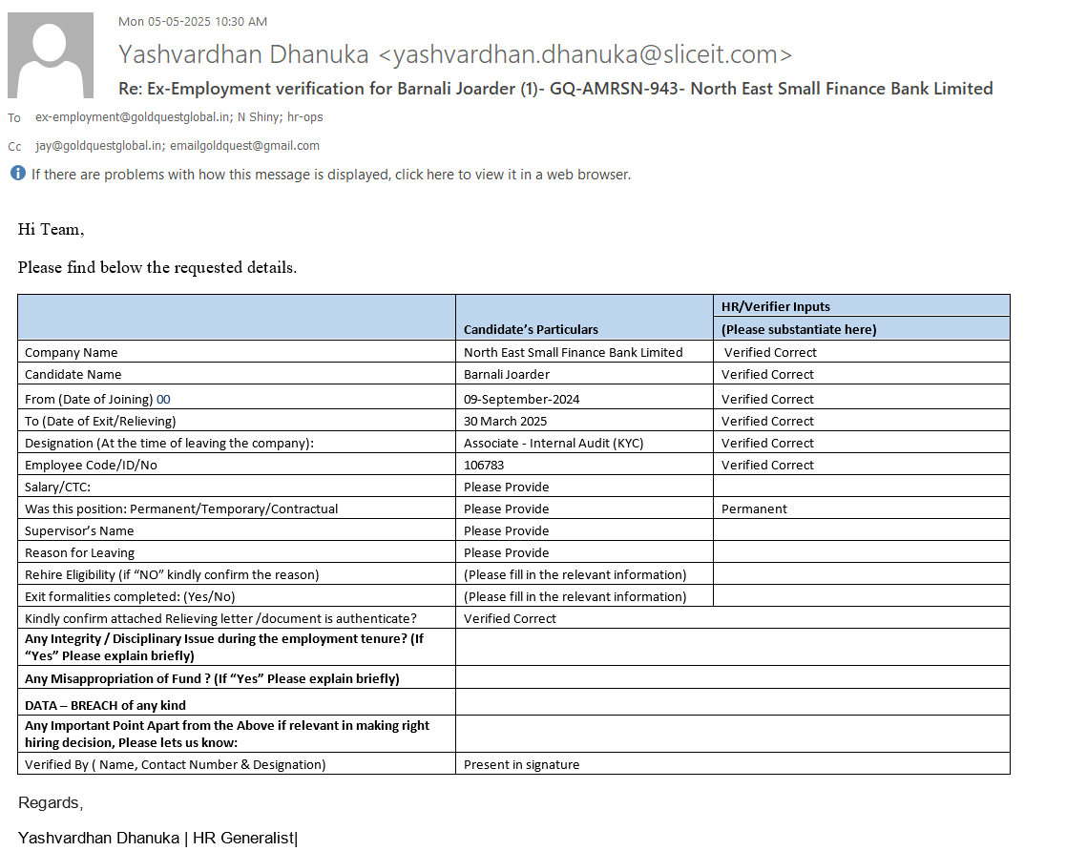Click the sender avatar placeholder picture
1066x851 pixels.
pos(51,55)
